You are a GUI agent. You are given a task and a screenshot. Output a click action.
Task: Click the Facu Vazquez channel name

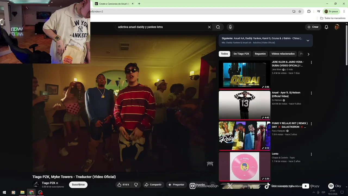tap(279, 131)
